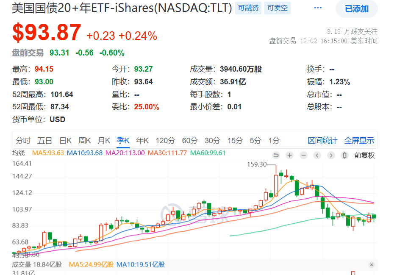Image resolution: width=397 pixels, height=275 pixels.
Task: Click the candlestick style icon
Action: tap(344, 155)
